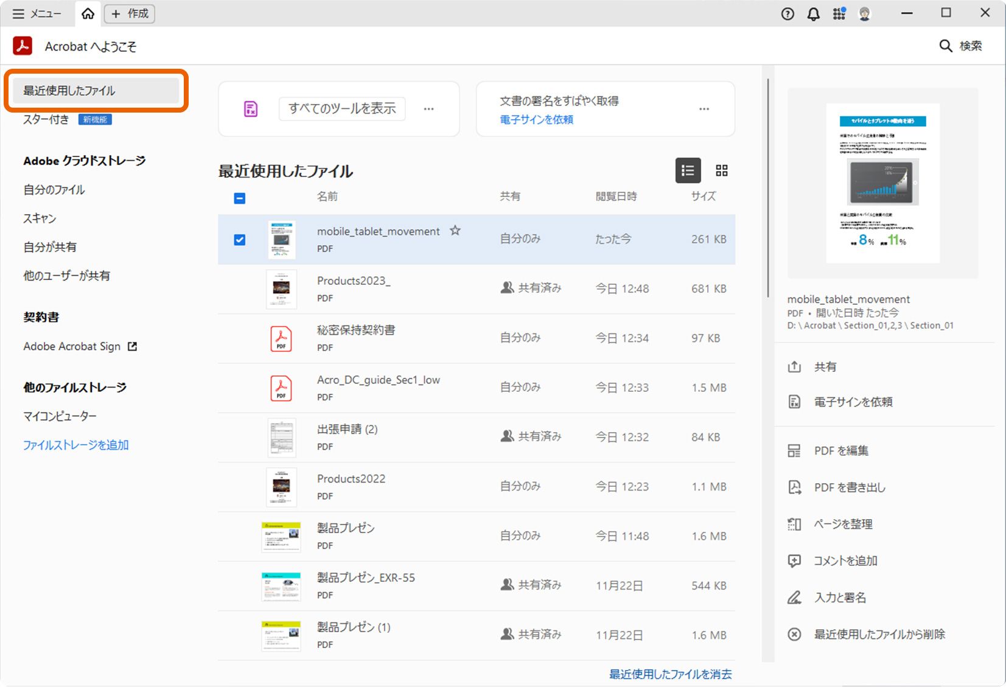This screenshot has width=1006, height=687.
Task: Click the PDF icon for Acro_DC_guide_Sec1_low
Action: [281, 388]
